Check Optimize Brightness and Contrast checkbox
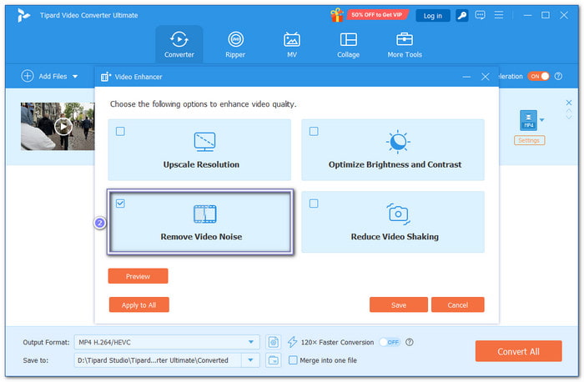This screenshot has height=382, width=584. pos(314,131)
